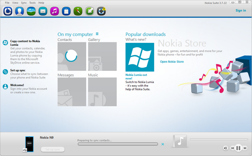Viewport: 252px width, 156px height.
Task: Open the Help menu
Action: [x=41, y=3]
